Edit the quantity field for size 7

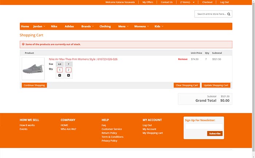tap(68, 70)
